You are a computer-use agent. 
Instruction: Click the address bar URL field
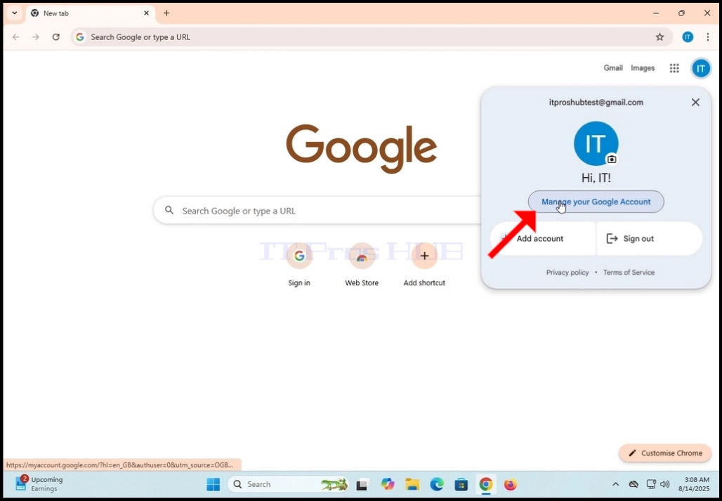click(x=372, y=37)
